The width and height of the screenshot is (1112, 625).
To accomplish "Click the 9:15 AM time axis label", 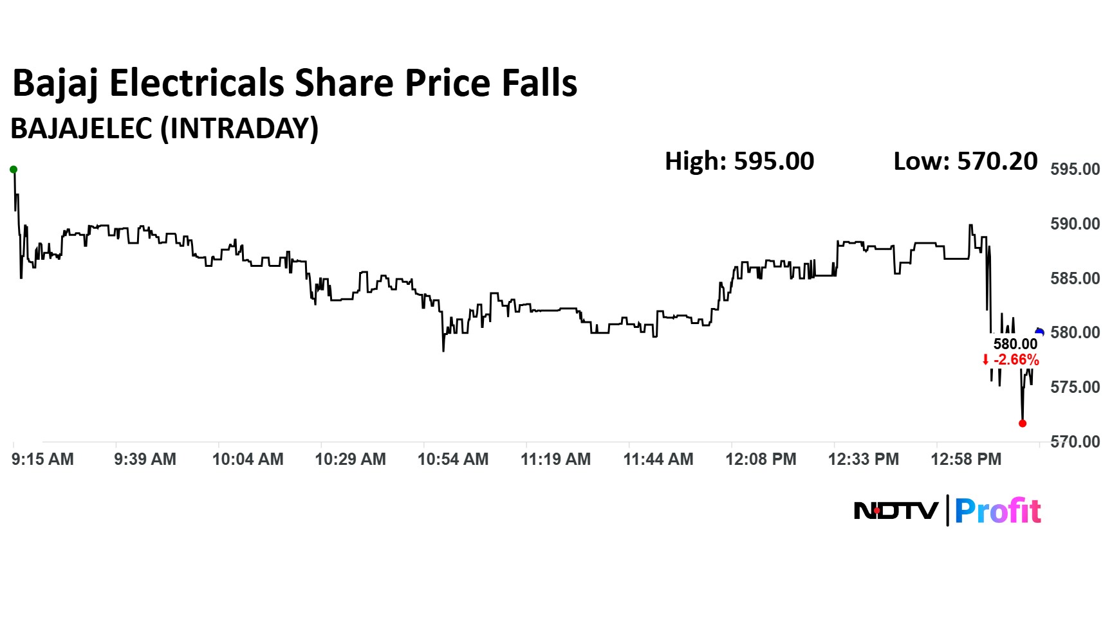I will coord(42,459).
